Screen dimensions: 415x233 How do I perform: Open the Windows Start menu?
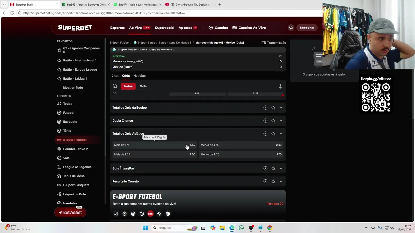click(145, 228)
